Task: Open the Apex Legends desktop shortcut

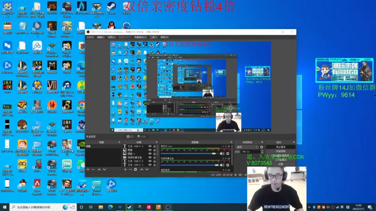Action: coord(37,187)
